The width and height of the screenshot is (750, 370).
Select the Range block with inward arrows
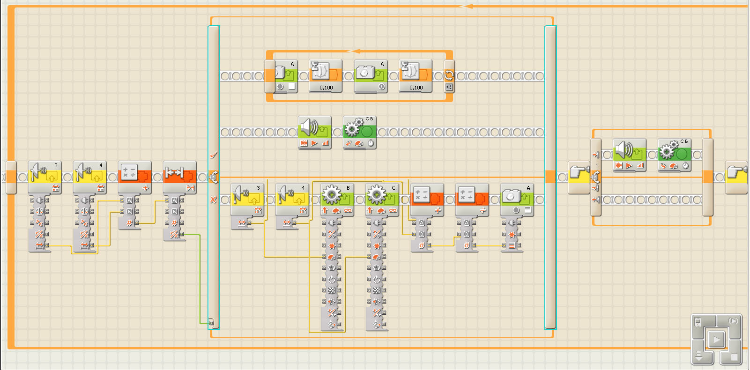click(x=180, y=177)
